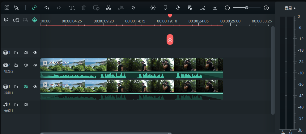The height and width of the screenshot is (134, 306).
Task: Open the selection tool dropdown arrow
Action: coord(18,9)
